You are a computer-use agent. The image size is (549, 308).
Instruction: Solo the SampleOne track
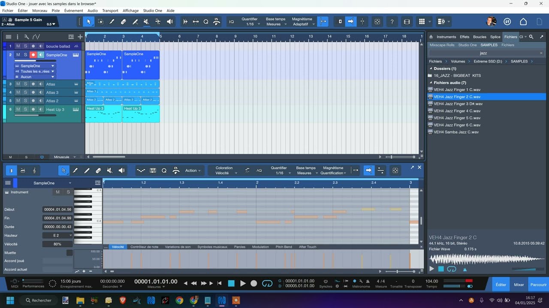25,55
